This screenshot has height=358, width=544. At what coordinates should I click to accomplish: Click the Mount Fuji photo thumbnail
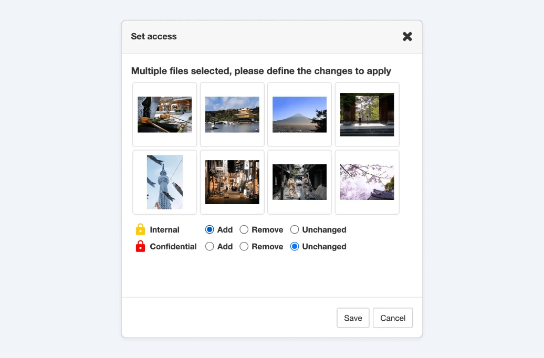pyautogui.click(x=299, y=114)
